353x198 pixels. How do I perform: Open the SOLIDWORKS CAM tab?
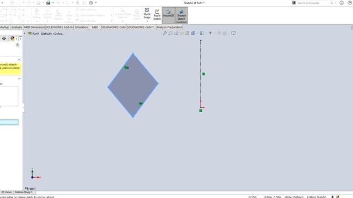(113, 27)
